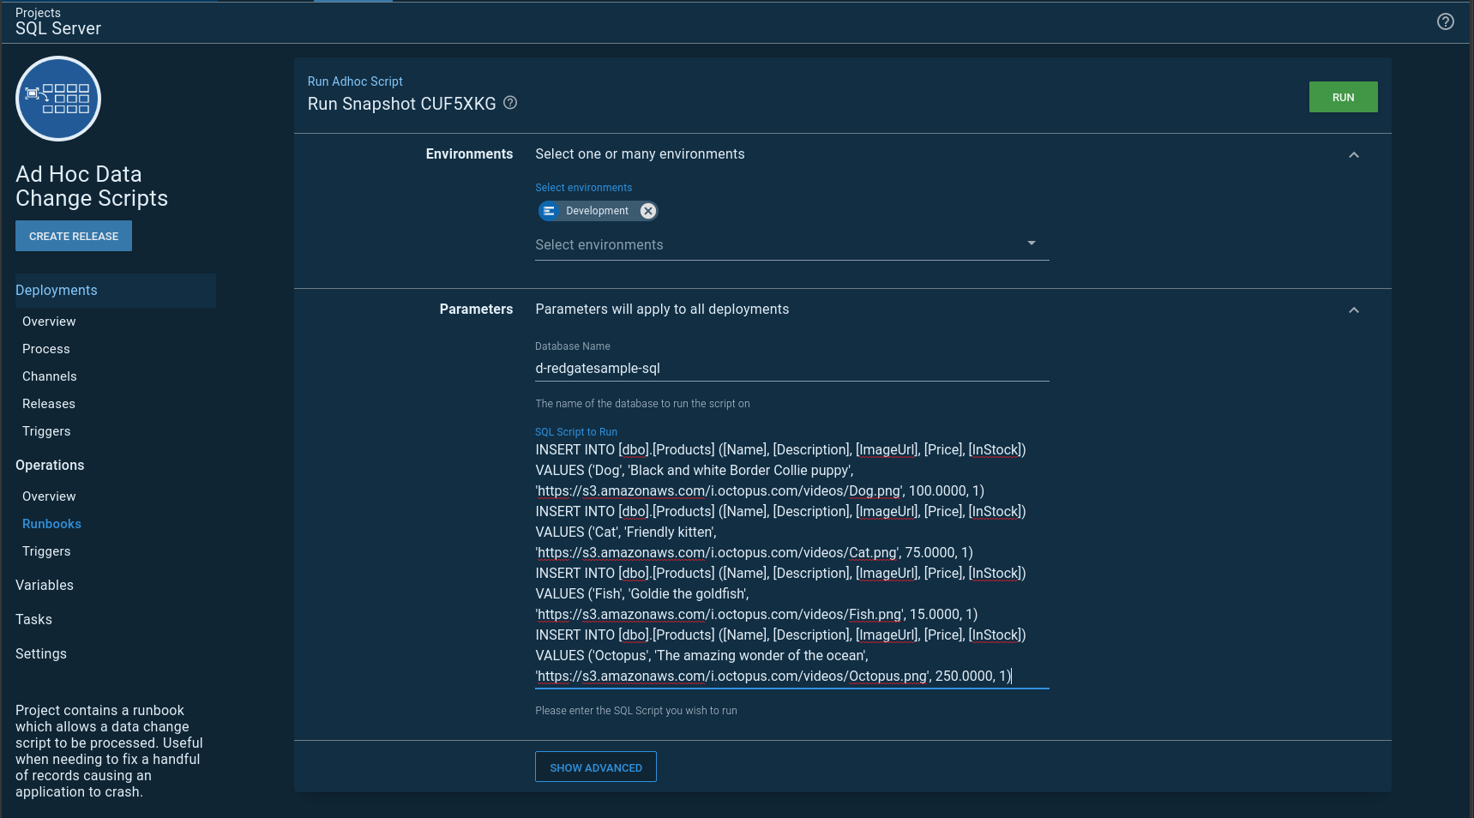Open Runbooks in the sidebar
Viewport: 1474px width, 818px height.
pyautogui.click(x=51, y=524)
